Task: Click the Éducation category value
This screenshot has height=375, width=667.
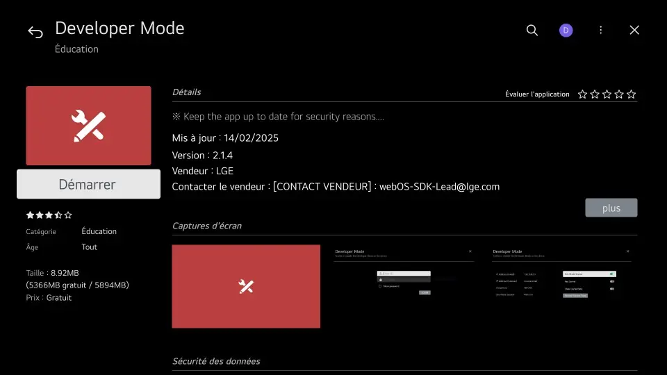Action: [x=99, y=231]
